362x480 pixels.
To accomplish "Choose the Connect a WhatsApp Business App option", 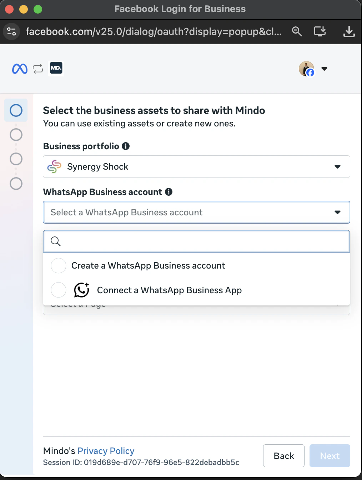I will (196, 290).
